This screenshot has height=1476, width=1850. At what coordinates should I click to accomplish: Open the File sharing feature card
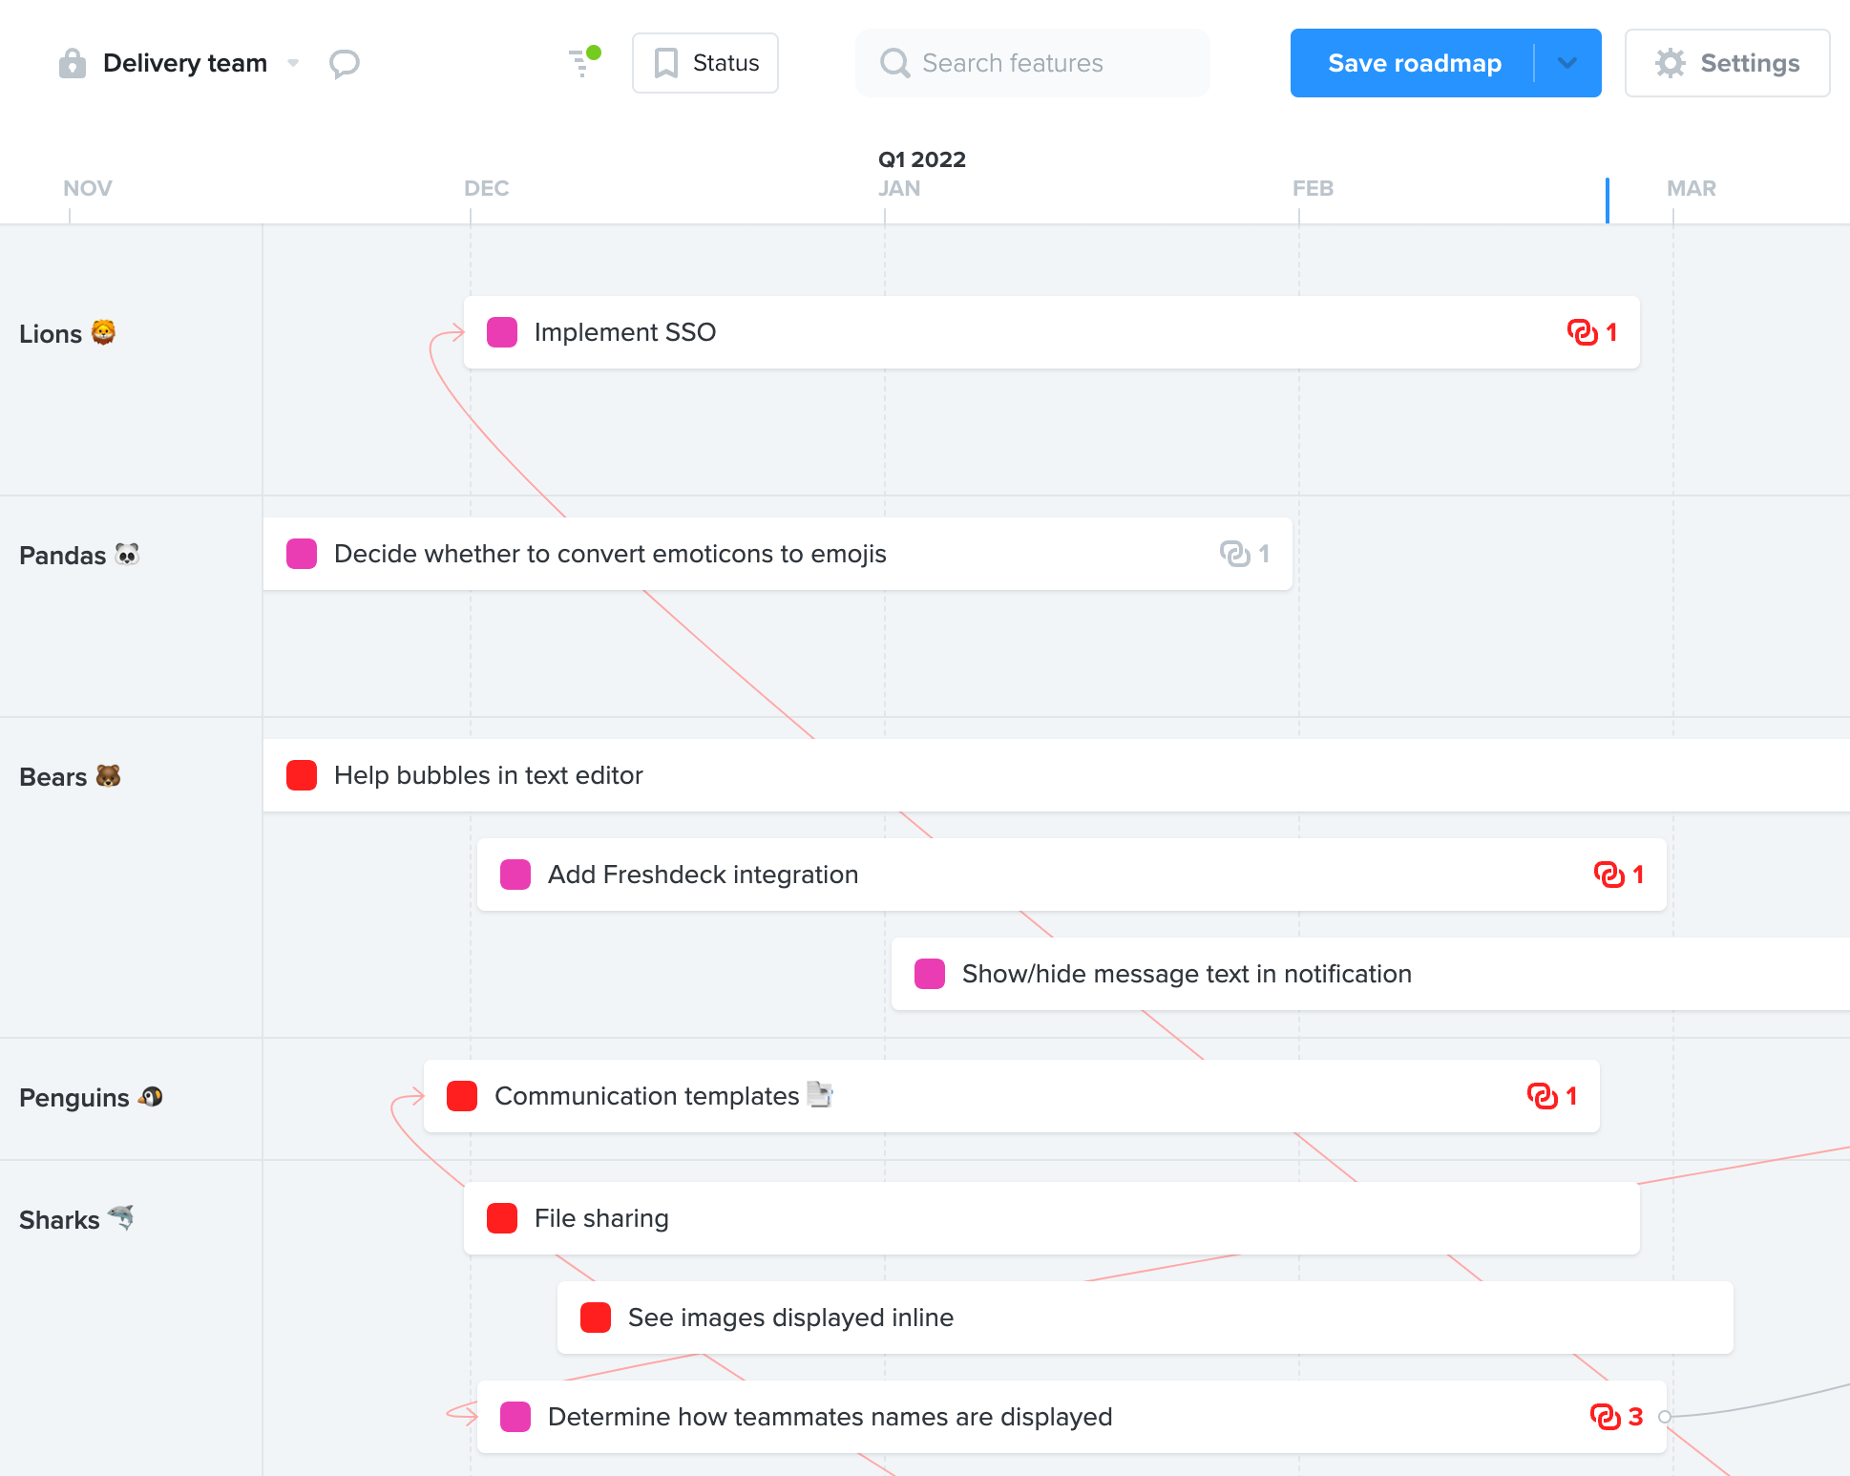pyautogui.click(x=1052, y=1218)
